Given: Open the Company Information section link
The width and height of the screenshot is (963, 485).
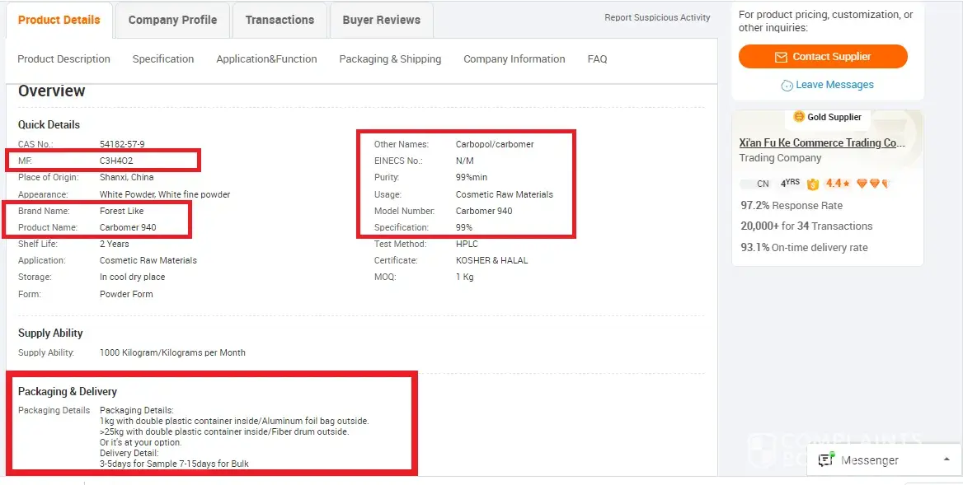Looking at the screenshot, I should pos(514,58).
